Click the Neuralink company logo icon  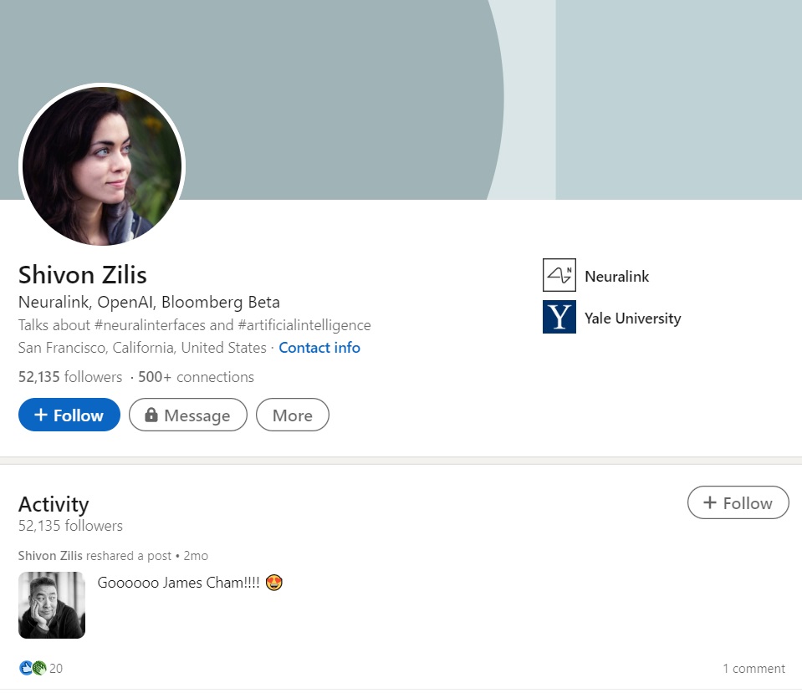click(x=559, y=276)
